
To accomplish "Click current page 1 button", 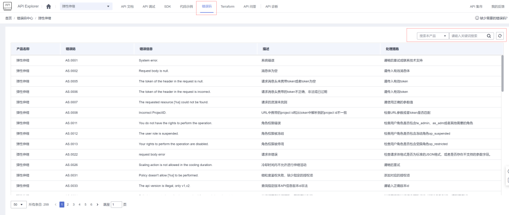I will pyautogui.click(x=62, y=205).
